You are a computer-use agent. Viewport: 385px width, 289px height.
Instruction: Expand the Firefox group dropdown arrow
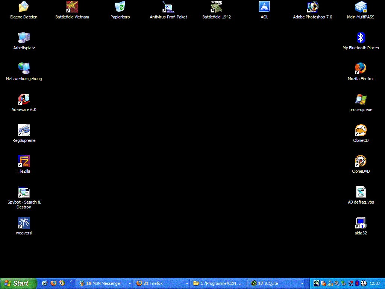click(x=187, y=284)
